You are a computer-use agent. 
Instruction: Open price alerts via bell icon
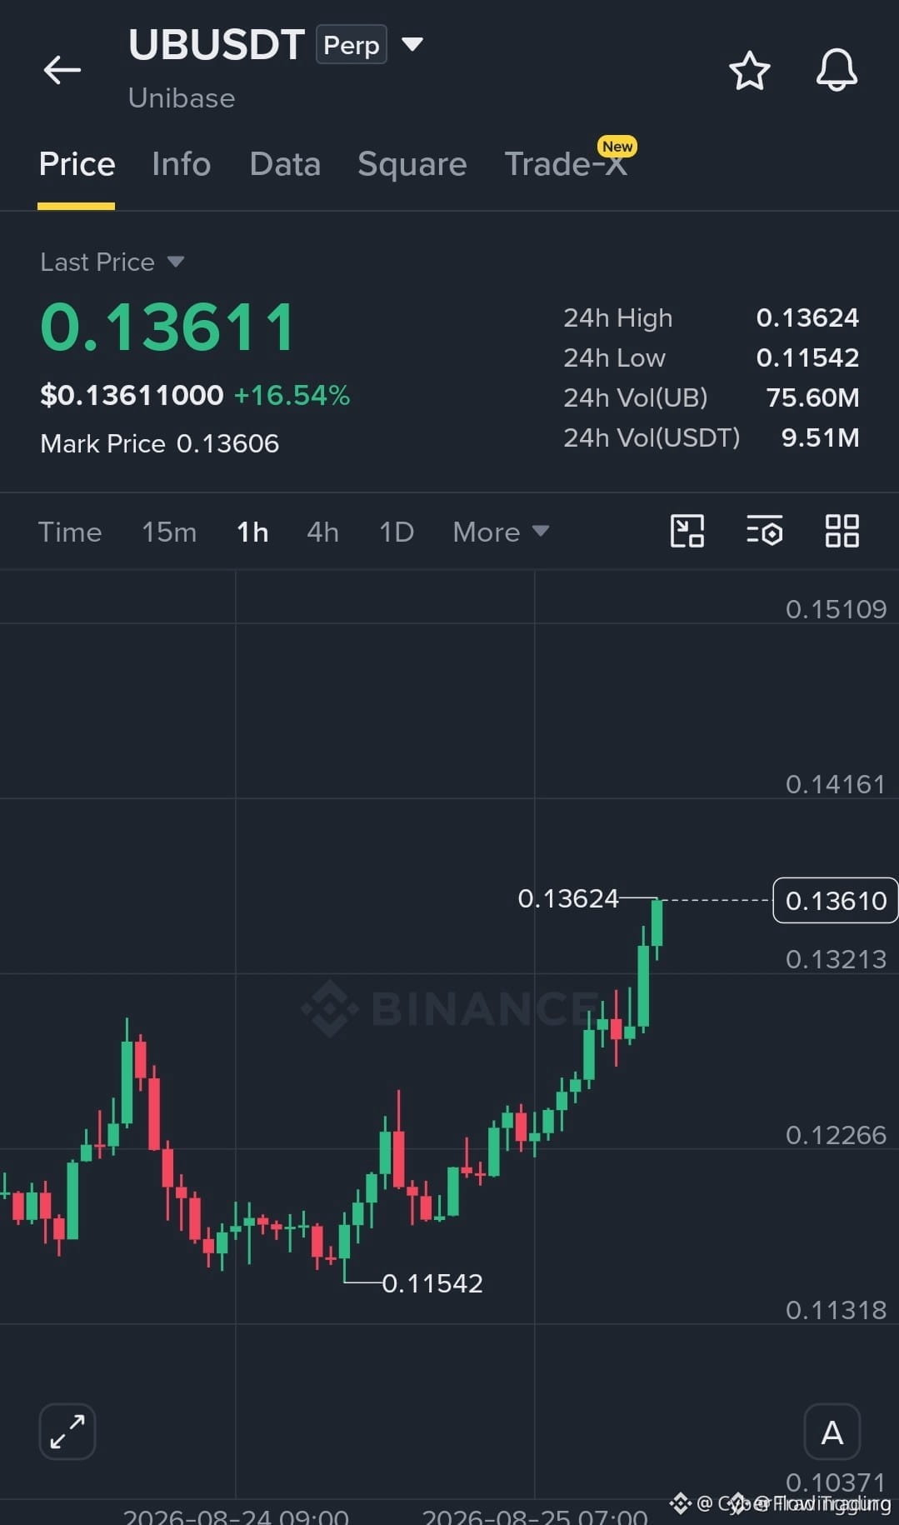point(837,70)
